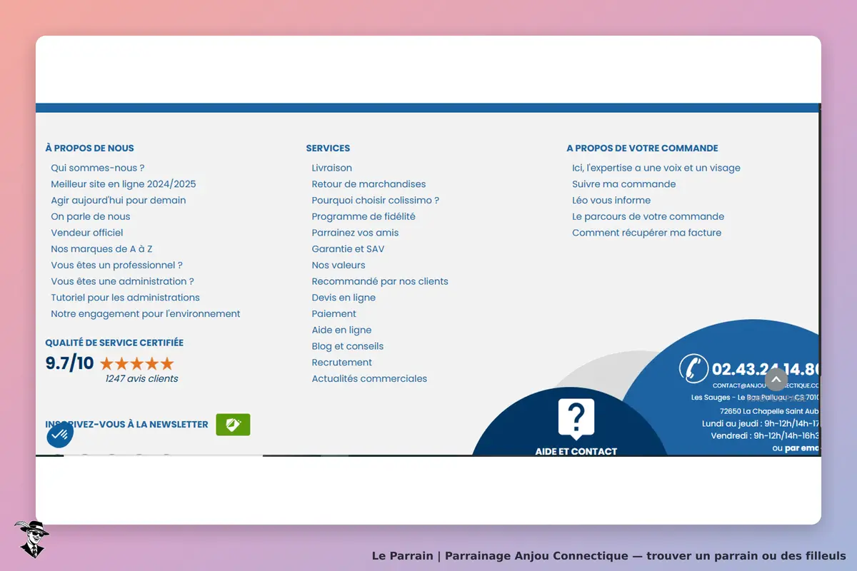This screenshot has width=857, height=571.
Task: Open Qui sommes-nous ? link
Action: tap(98, 168)
